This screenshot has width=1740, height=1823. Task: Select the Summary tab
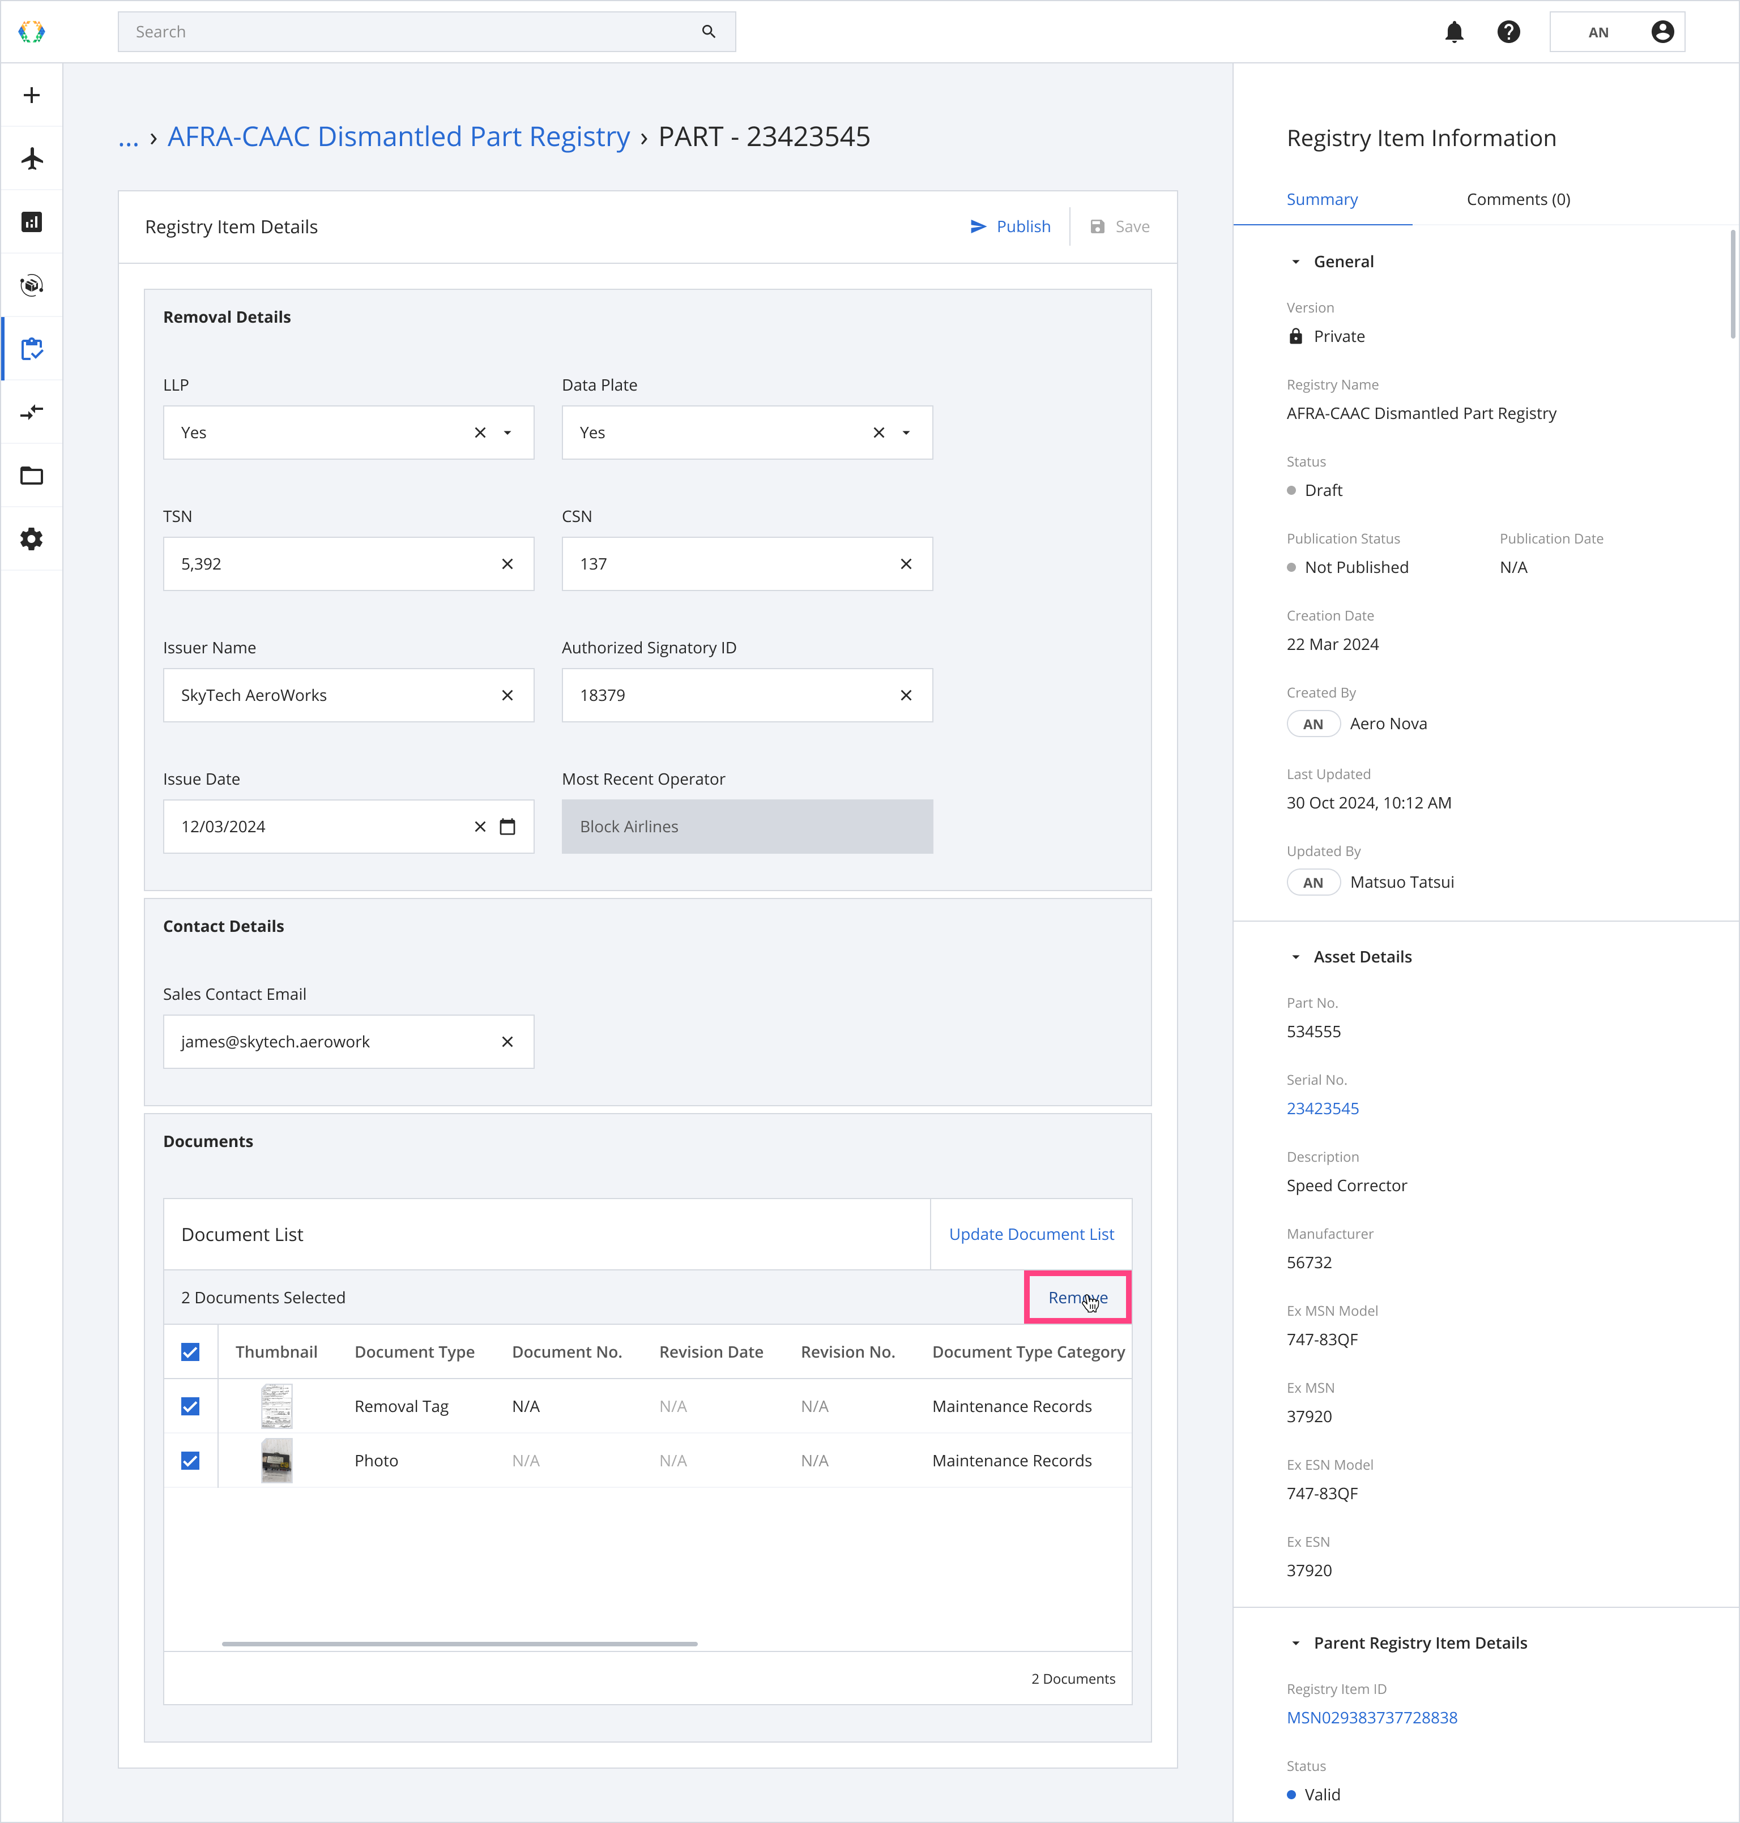pos(1321,199)
